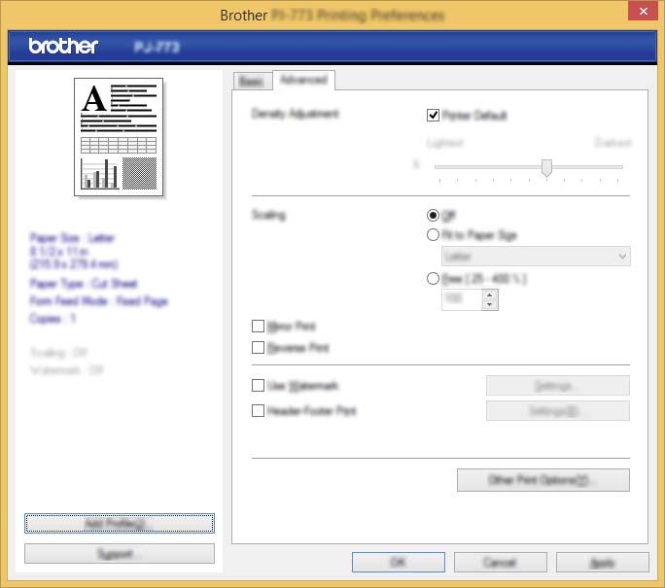The height and width of the screenshot is (588, 665).
Task: Check the Use Watermark checkbox
Action: pos(258,385)
